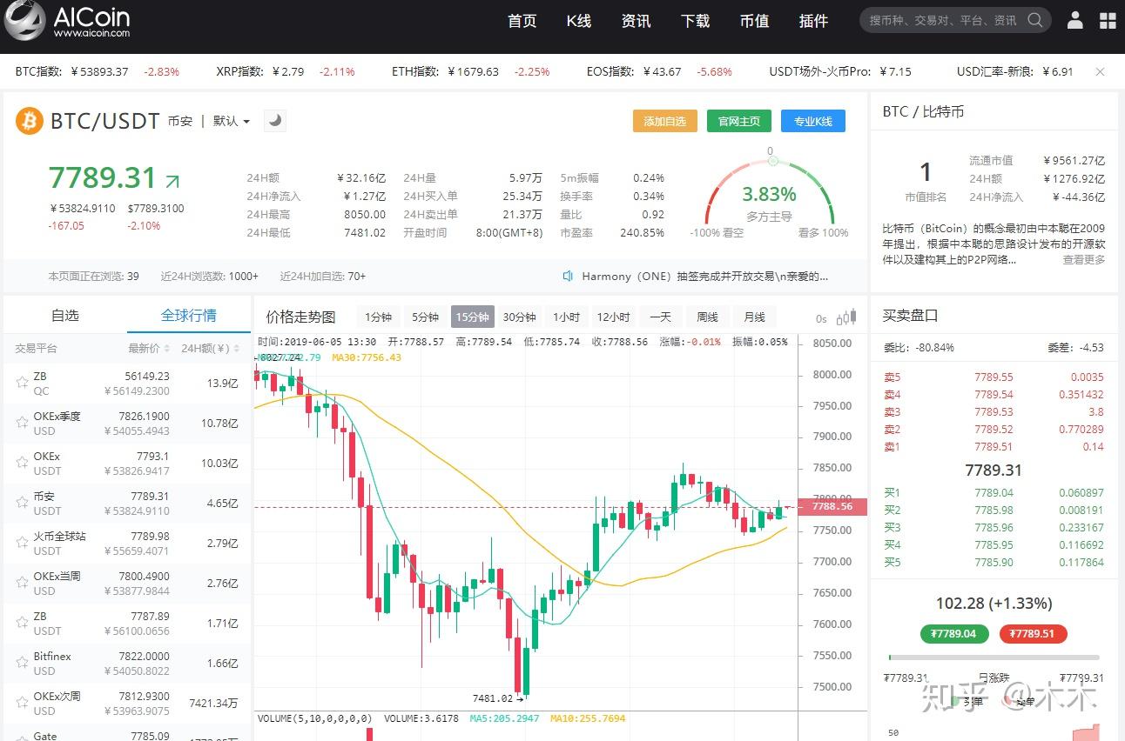Click the green 7789.04 bid button
The image size is (1125, 741).
click(953, 633)
